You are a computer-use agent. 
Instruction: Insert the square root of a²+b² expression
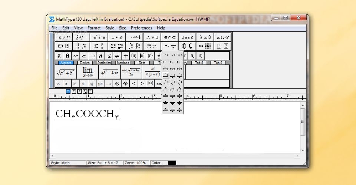(x=65, y=72)
